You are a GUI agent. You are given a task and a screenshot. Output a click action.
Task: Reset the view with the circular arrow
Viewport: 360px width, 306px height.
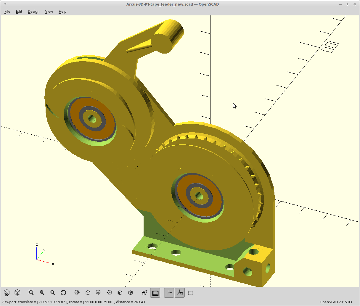[x=63, y=293]
